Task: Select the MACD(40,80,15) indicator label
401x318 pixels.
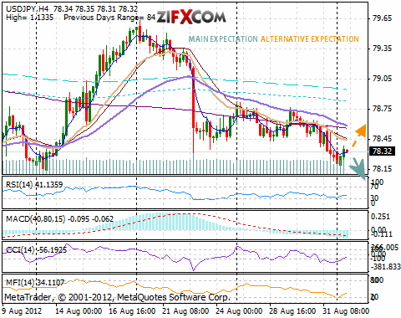Action: [x=59, y=219]
